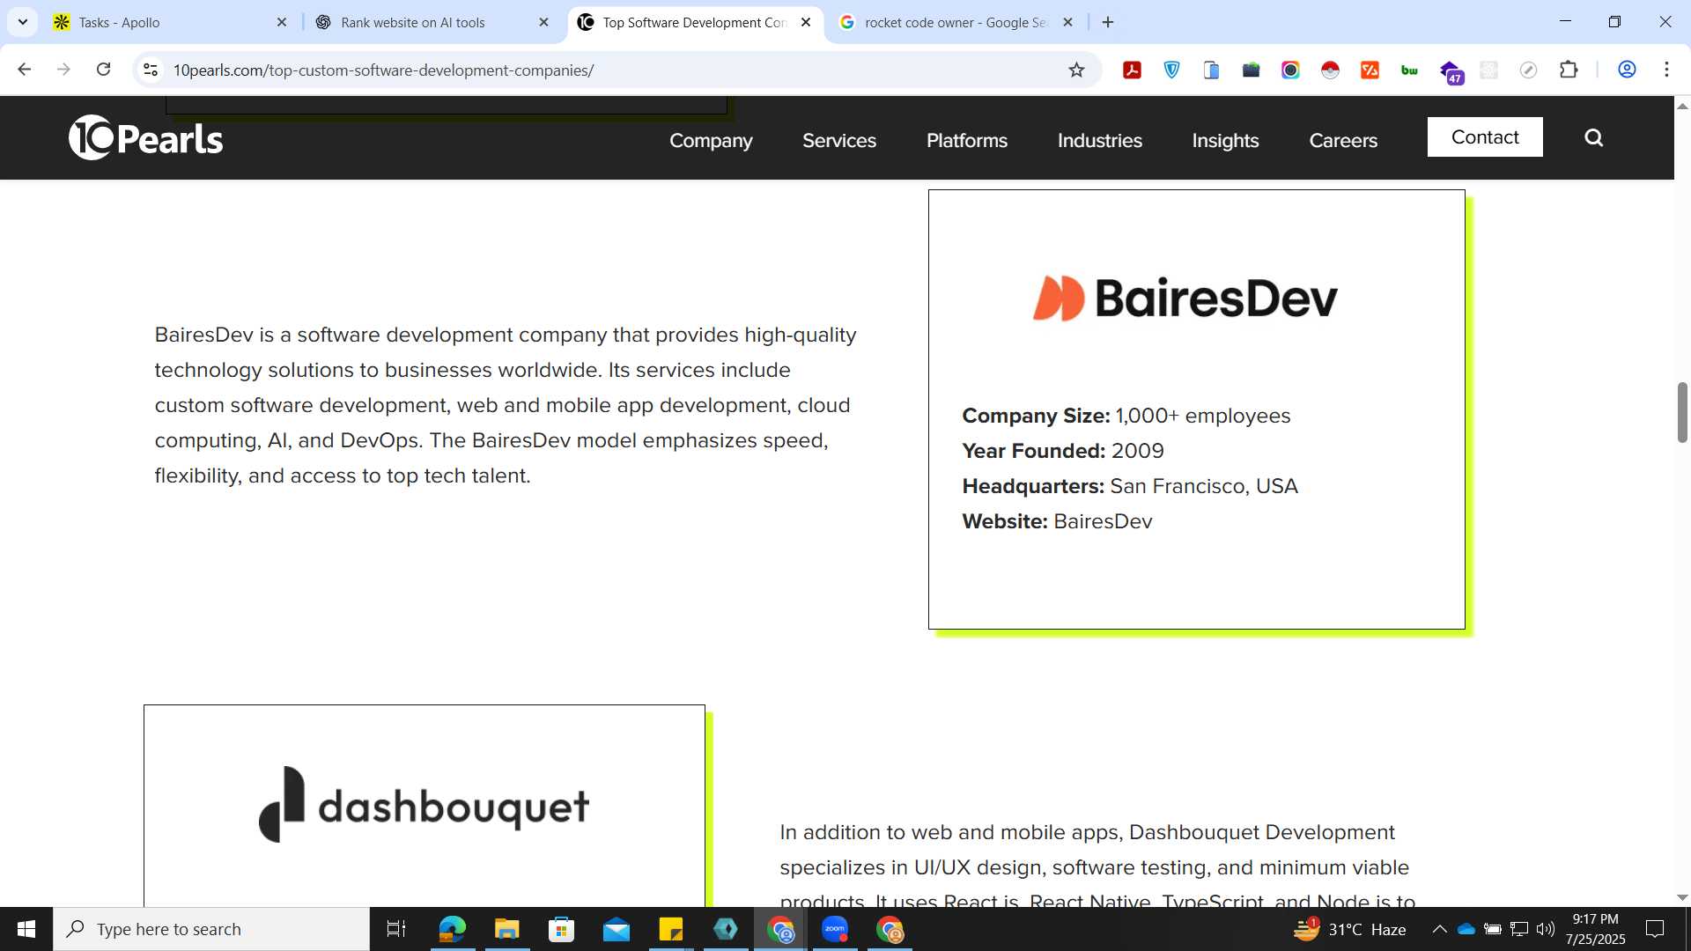Open the Chrome profile avatar
The width and height of the screenshot is (1691, 951).
coord(1627,70)
